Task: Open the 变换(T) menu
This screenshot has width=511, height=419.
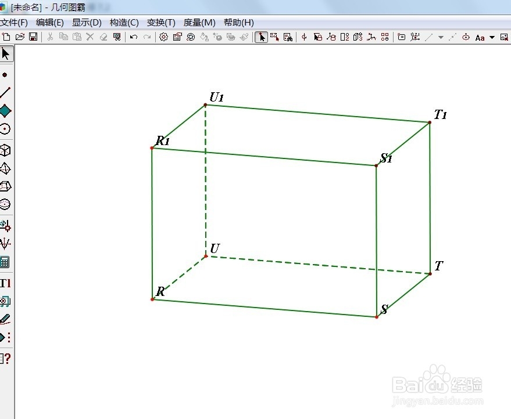Action: click(x=161, y=23)
